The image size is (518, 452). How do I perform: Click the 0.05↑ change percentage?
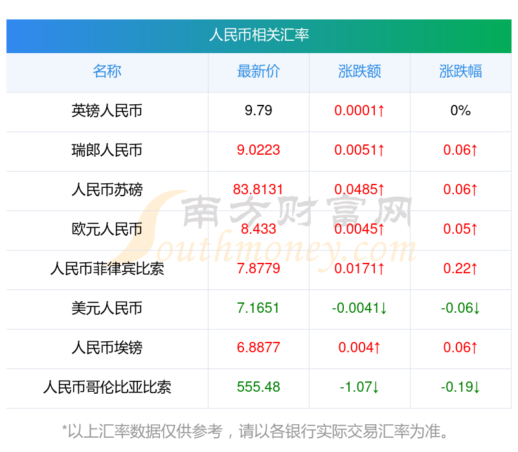460,229
